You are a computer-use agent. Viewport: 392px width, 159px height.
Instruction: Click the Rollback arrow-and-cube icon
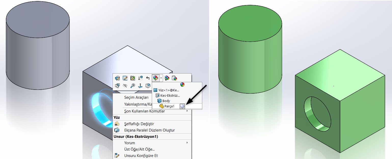pos(140,78)
